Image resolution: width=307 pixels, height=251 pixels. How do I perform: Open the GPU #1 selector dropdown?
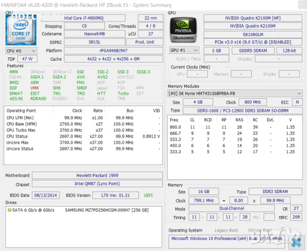tap(184, 50)
